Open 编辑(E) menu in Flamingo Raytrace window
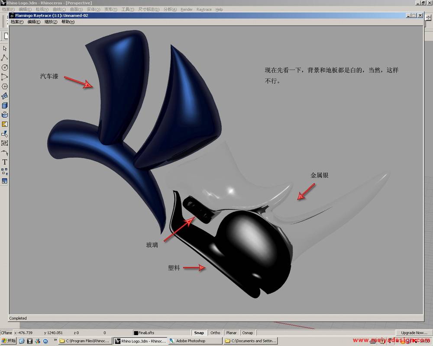The height and width of the screenshot is (346, 433). tap(34, 22)
